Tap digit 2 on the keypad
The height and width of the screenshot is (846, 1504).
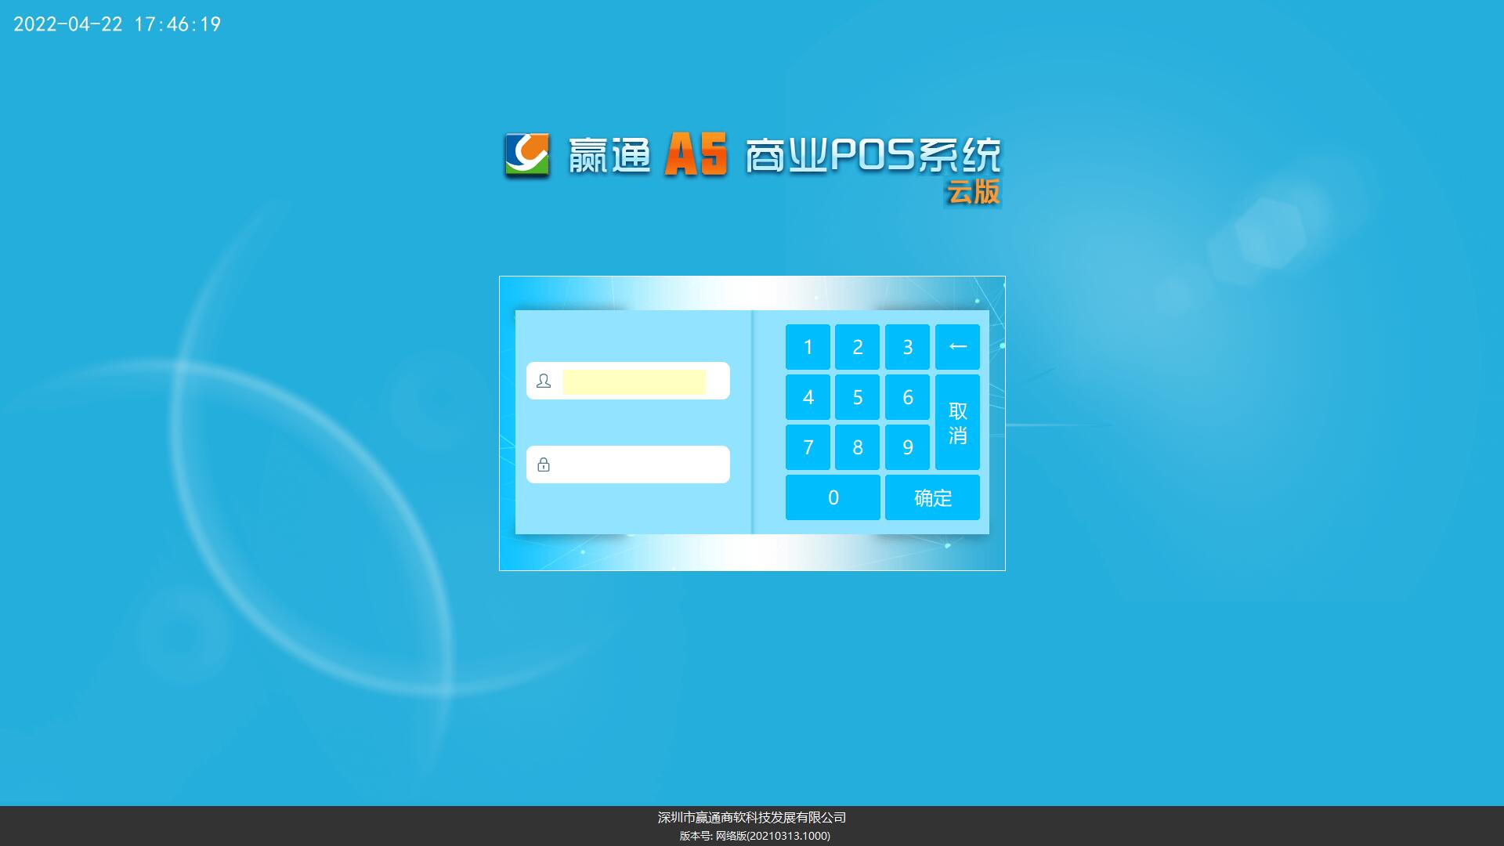tap(857, 347)
